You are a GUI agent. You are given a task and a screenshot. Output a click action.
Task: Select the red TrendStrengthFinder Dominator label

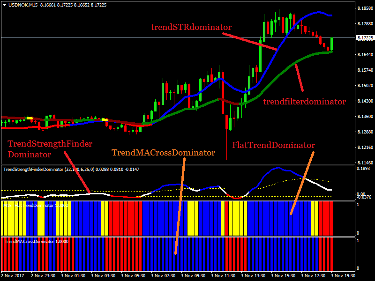50,148
